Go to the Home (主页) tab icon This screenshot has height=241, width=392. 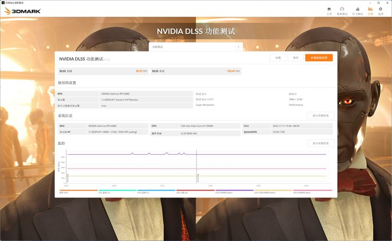coord(329,9)
